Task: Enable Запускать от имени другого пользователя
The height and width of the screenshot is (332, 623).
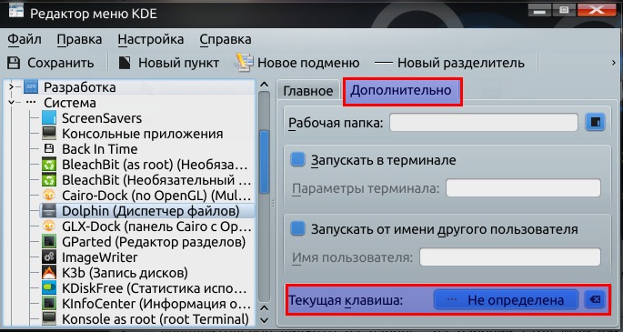Action: [x=297, y=229]
